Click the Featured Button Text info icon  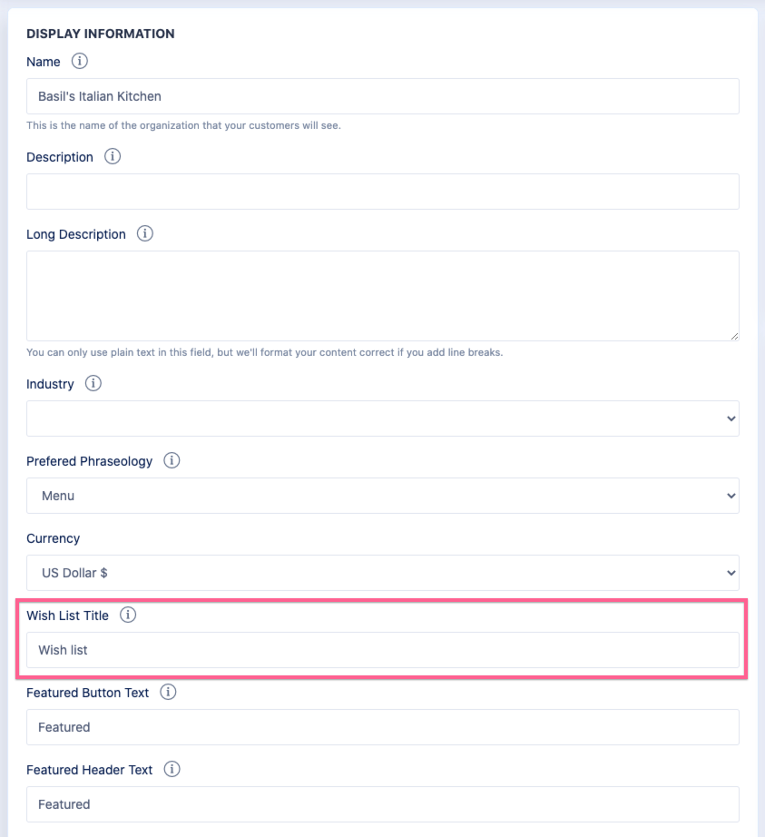pos(168,693)
